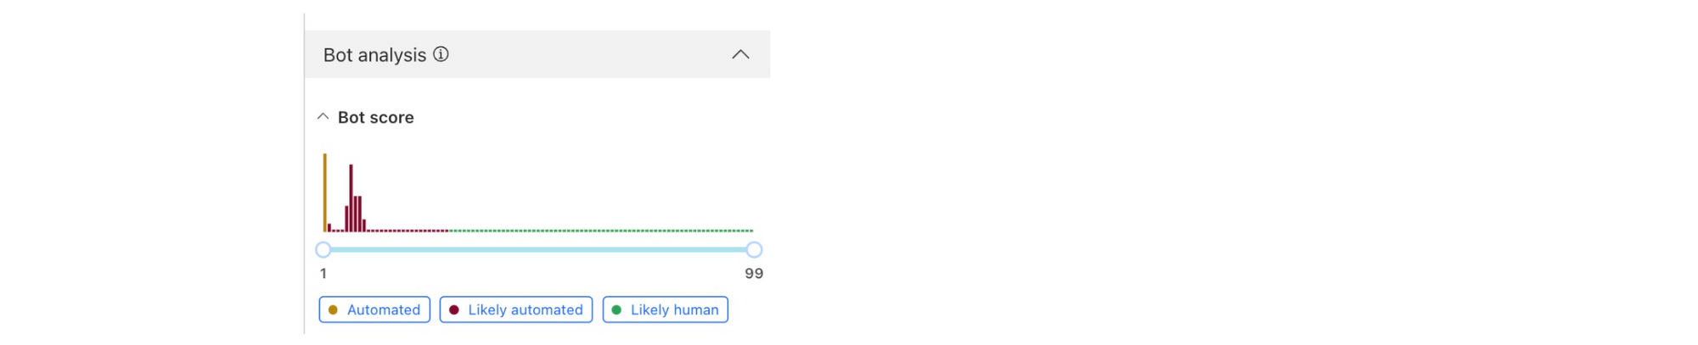Viewport: 1698px width, 345px height.
Task: Click the gold dot in Automated chip
Action: coord(333,310)
